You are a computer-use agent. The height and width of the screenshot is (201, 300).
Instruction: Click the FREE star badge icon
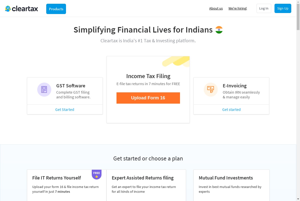[96, 174]
